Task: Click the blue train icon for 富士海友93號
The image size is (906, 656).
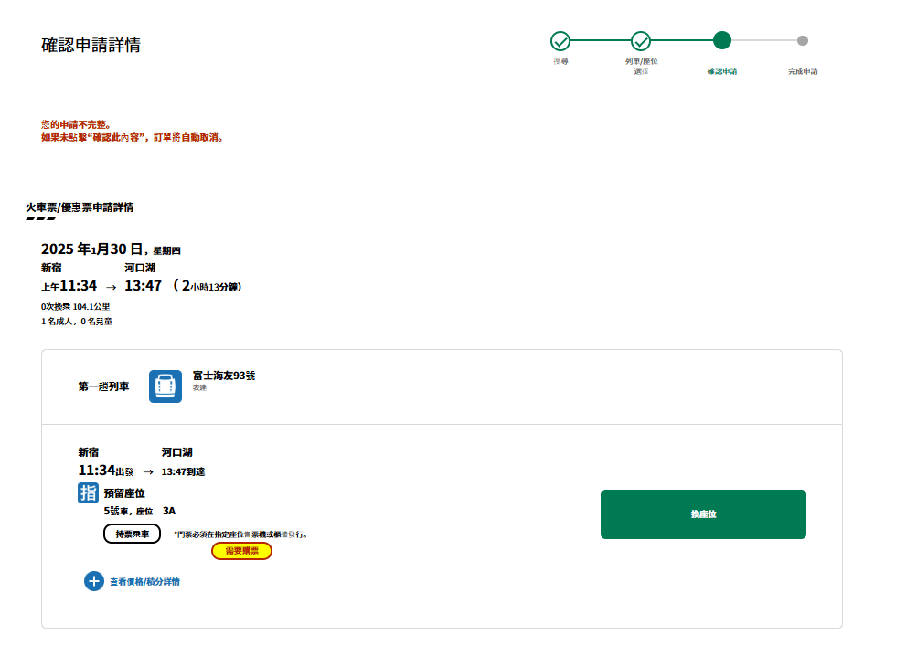Action: click(165, 386)
